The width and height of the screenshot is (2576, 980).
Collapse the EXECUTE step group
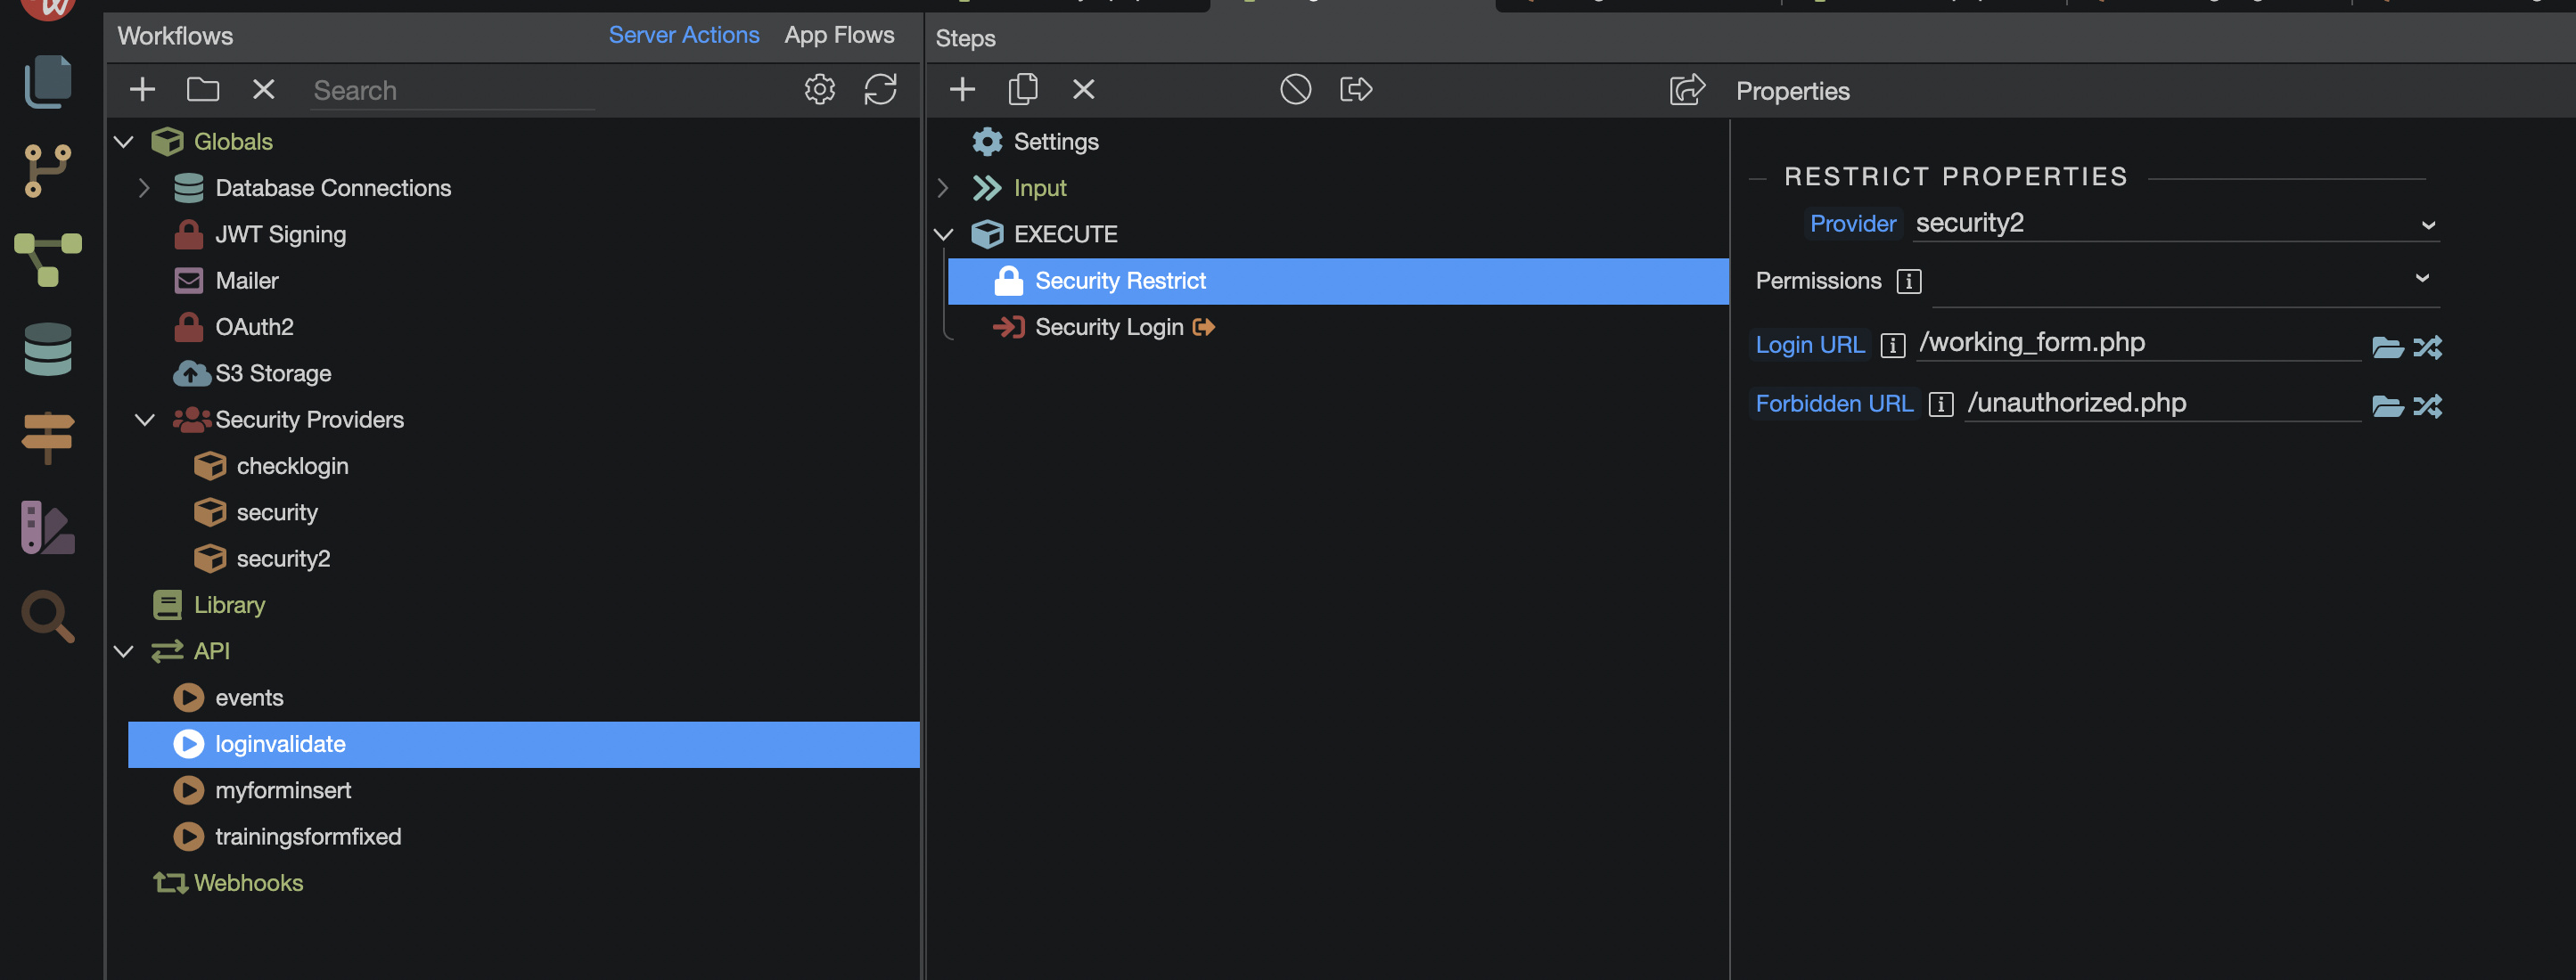tap(943, 234)
